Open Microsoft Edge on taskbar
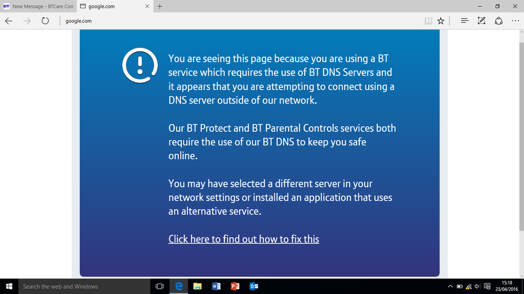The height and width of the screenshot is (294, 524). tap(179, 286)
